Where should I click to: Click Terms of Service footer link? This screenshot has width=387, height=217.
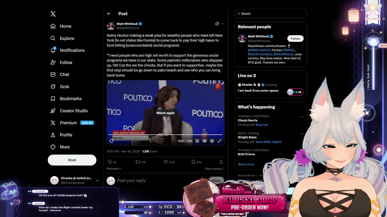(246, 175)
